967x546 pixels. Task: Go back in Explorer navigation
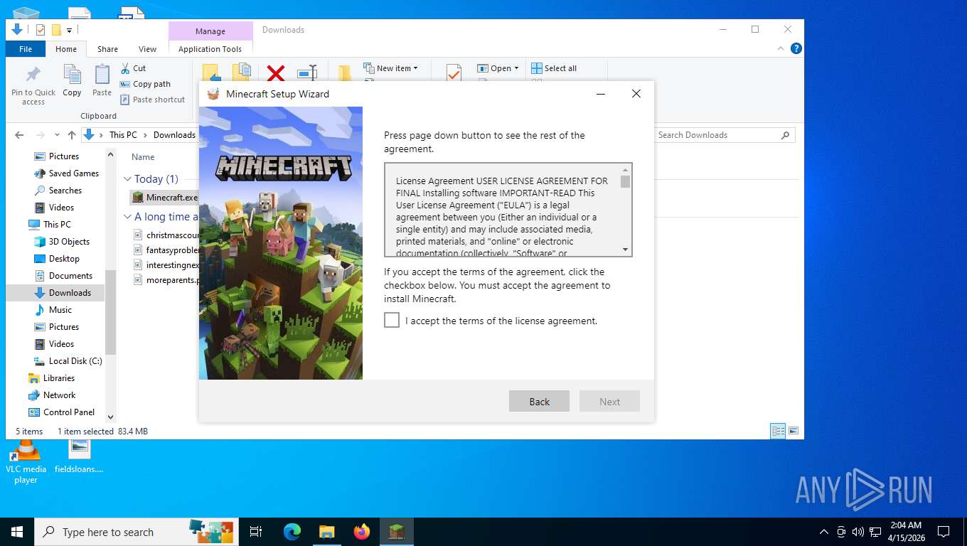19,135
